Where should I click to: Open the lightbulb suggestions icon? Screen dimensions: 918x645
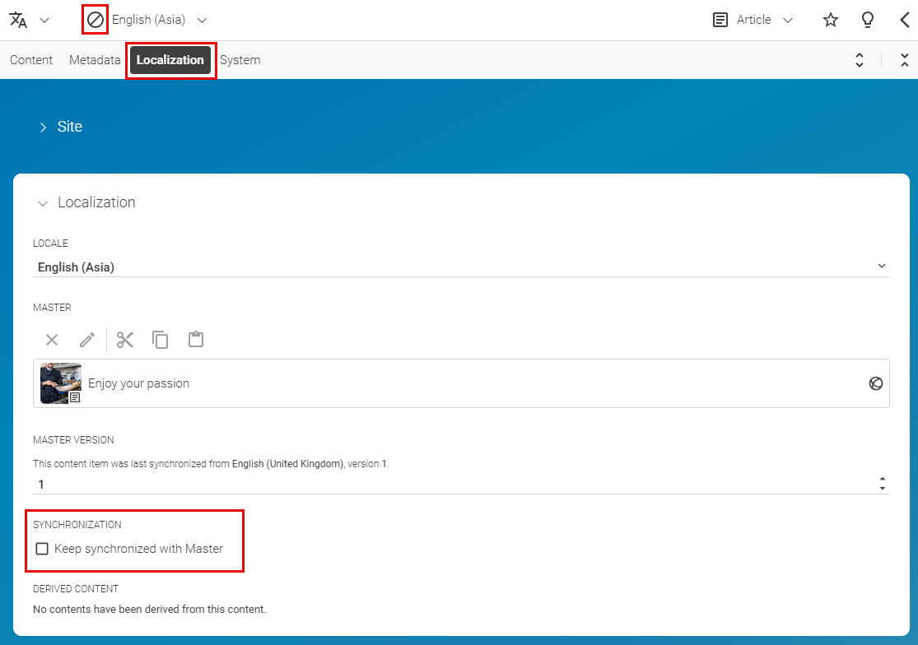[867, 19]
